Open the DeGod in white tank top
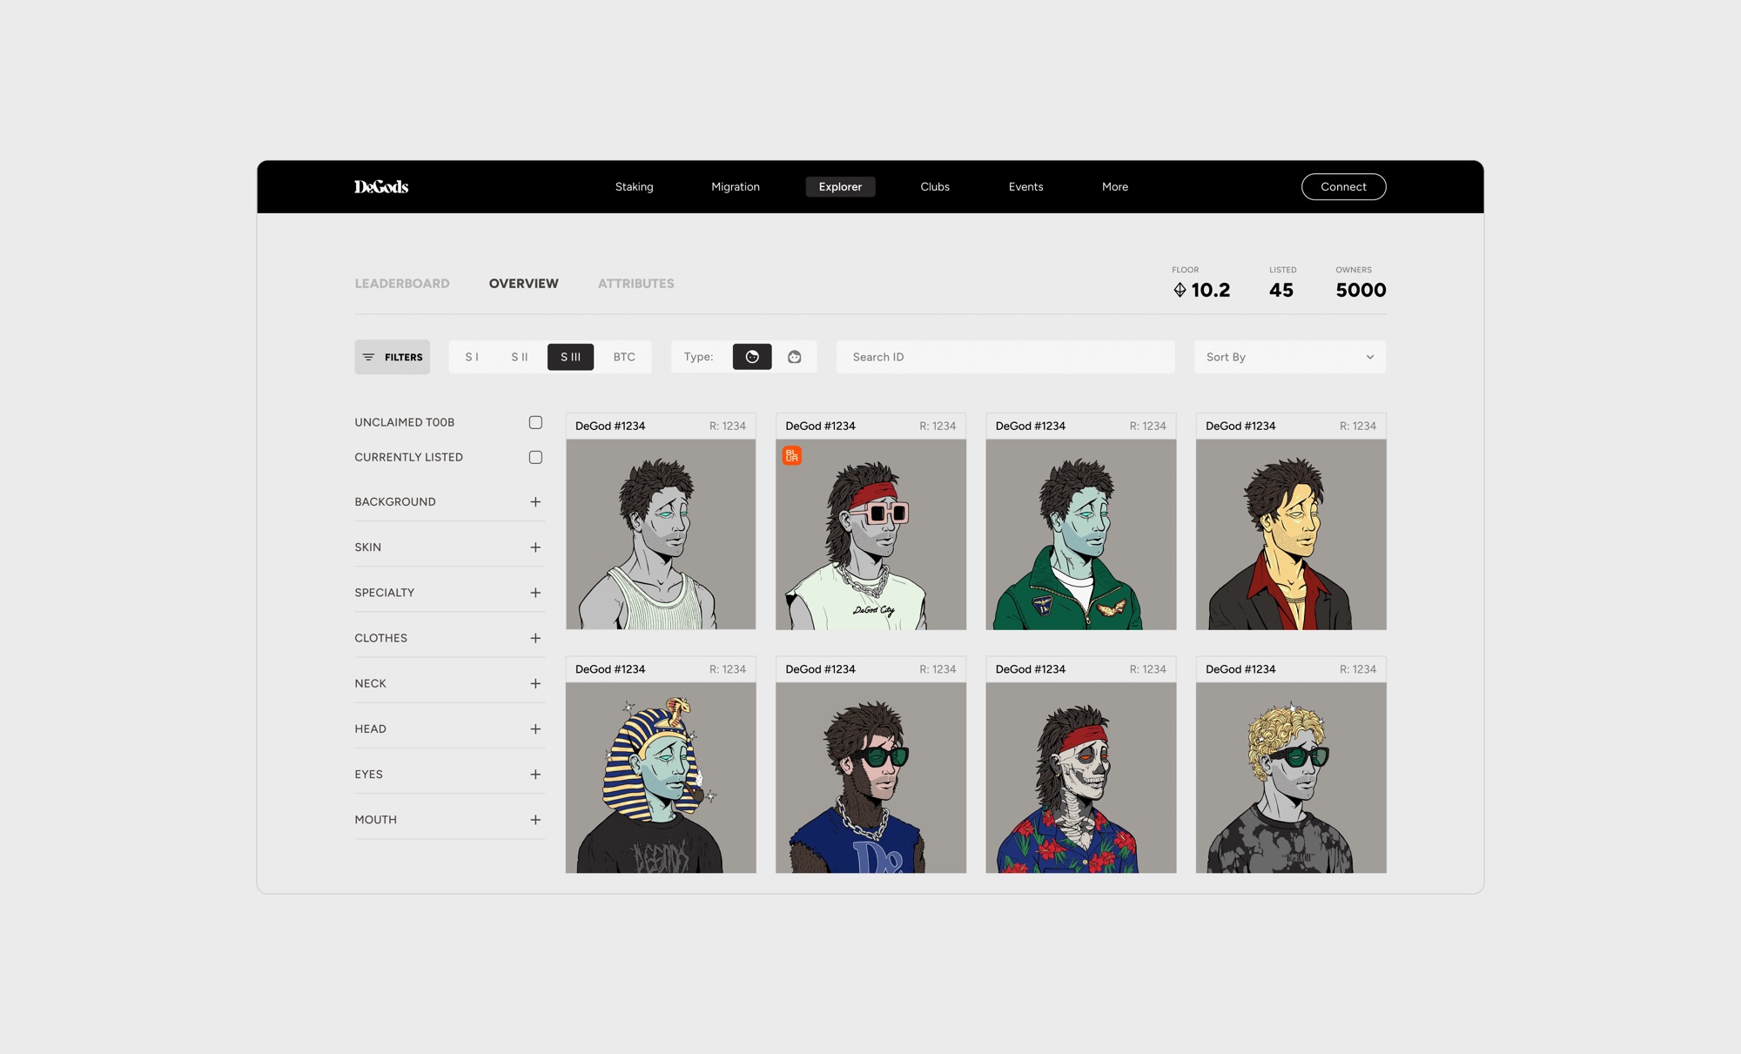 661,521
